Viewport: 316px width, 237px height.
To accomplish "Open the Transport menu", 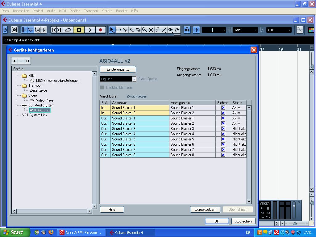I will pos(91,11).
